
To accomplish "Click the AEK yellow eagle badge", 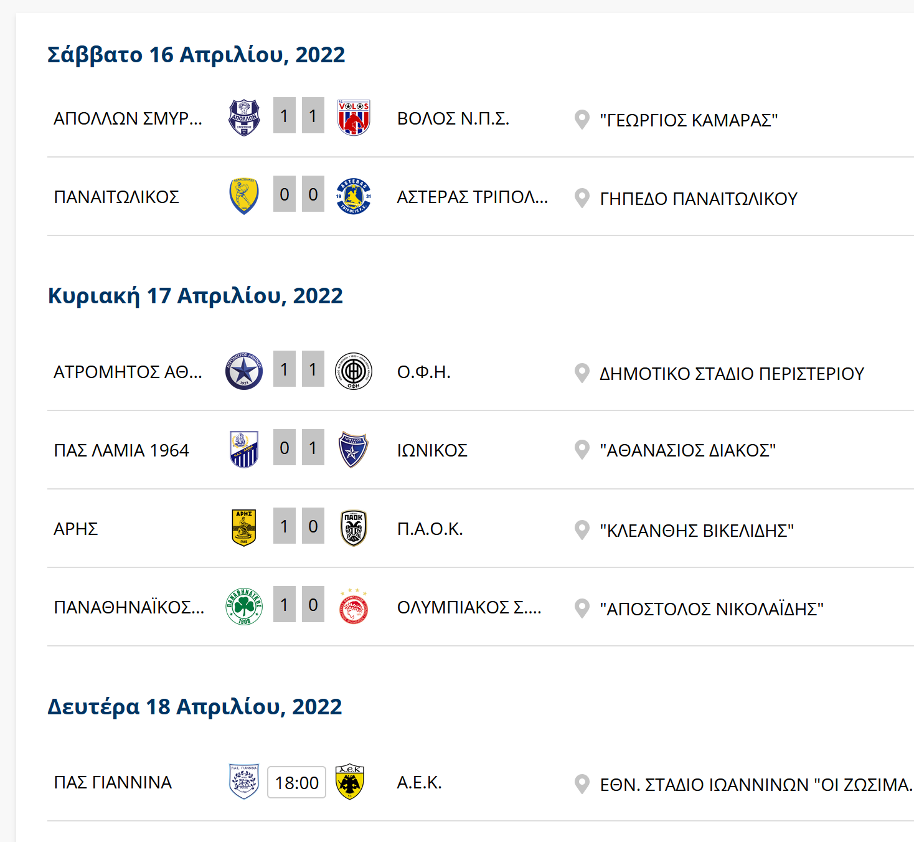I will click(x=349, y=782).
